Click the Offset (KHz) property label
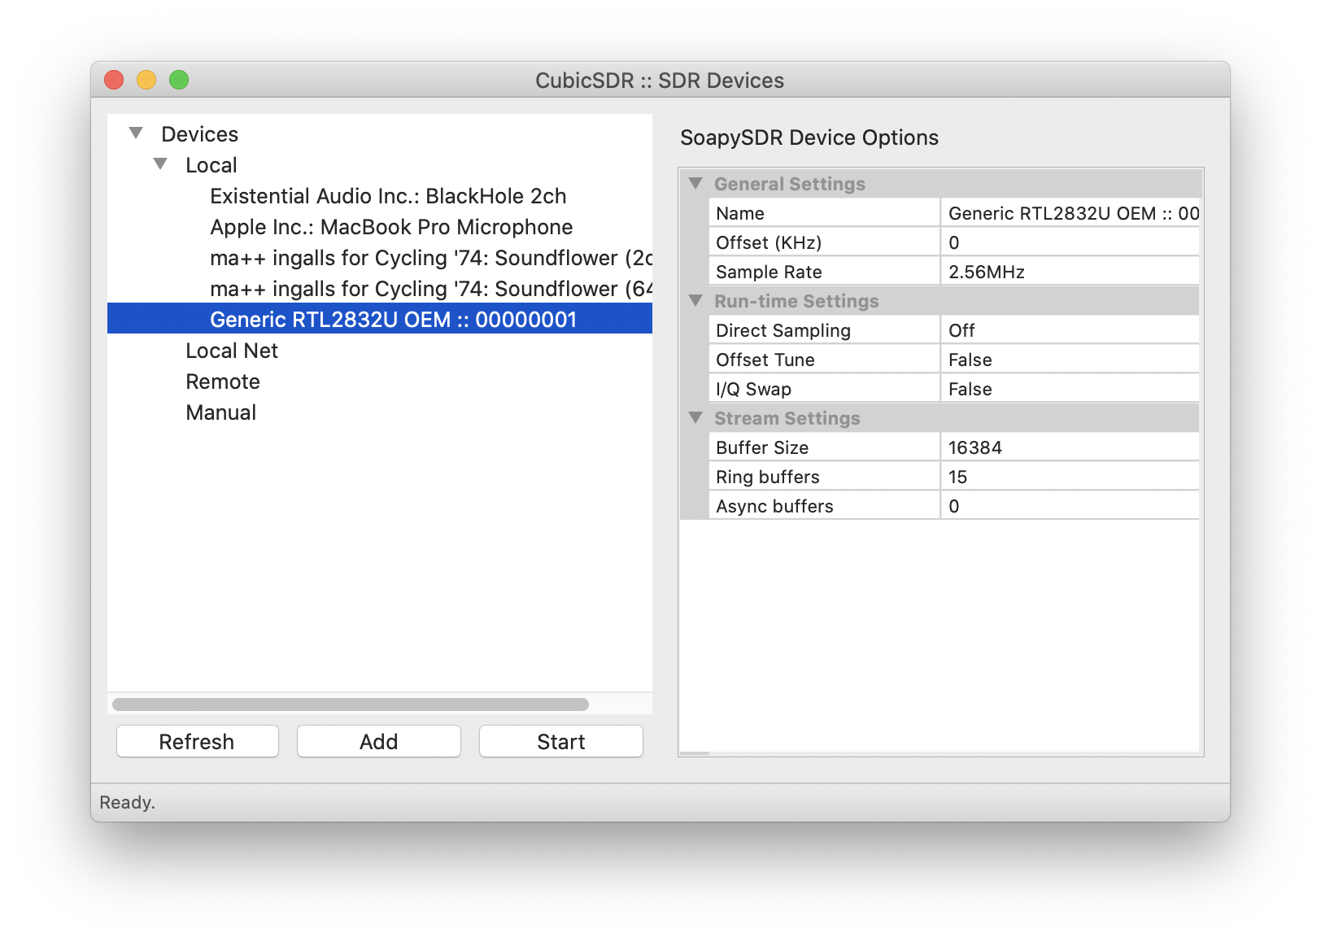Screen dimensions: 1321x942 pyautogui.click(x=769, y=242)
